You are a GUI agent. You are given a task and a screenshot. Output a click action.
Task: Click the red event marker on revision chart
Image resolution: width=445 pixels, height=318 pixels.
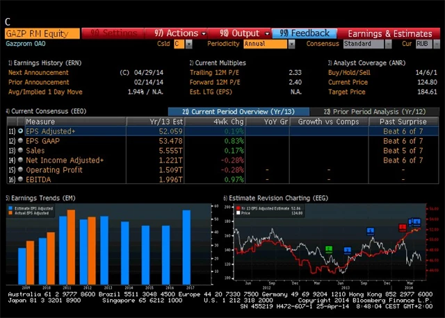tap(403, 227)
